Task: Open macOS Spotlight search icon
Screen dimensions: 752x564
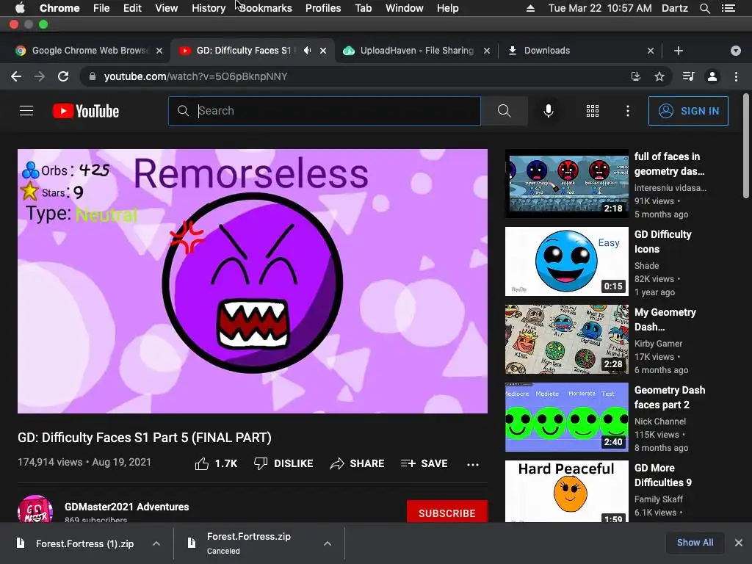Action: 704,8
